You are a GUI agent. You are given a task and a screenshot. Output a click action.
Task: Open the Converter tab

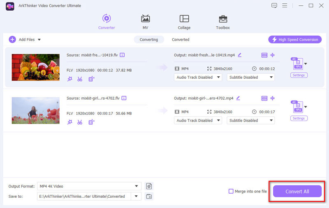pyautogui.click(x=107, y=22)
